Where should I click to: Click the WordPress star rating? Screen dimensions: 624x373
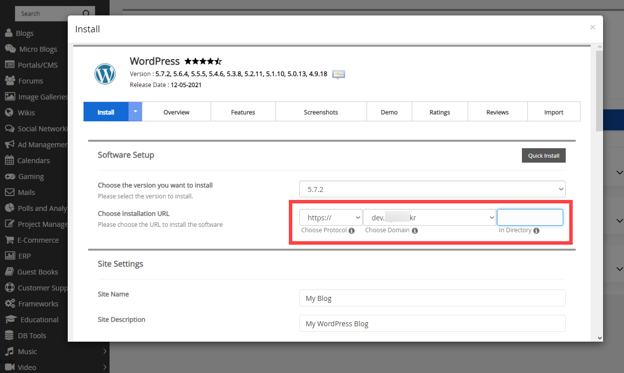pos(203,61)
